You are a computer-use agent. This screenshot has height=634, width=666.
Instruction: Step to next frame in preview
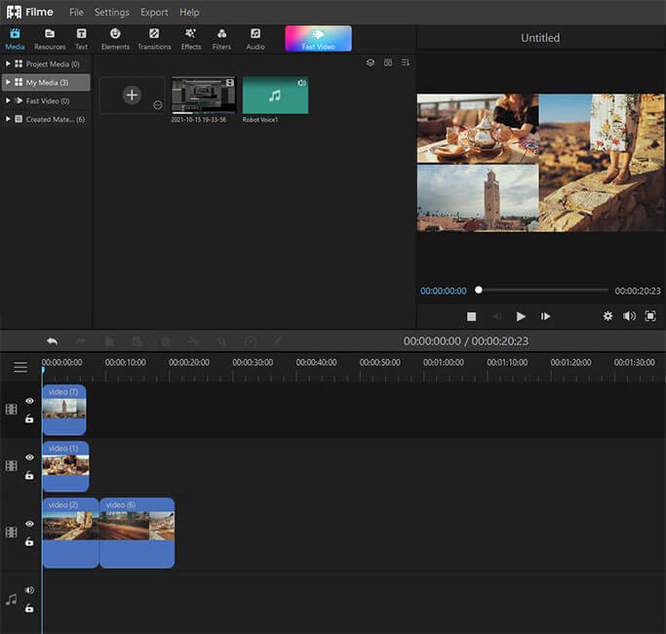(x=545, y=317)
